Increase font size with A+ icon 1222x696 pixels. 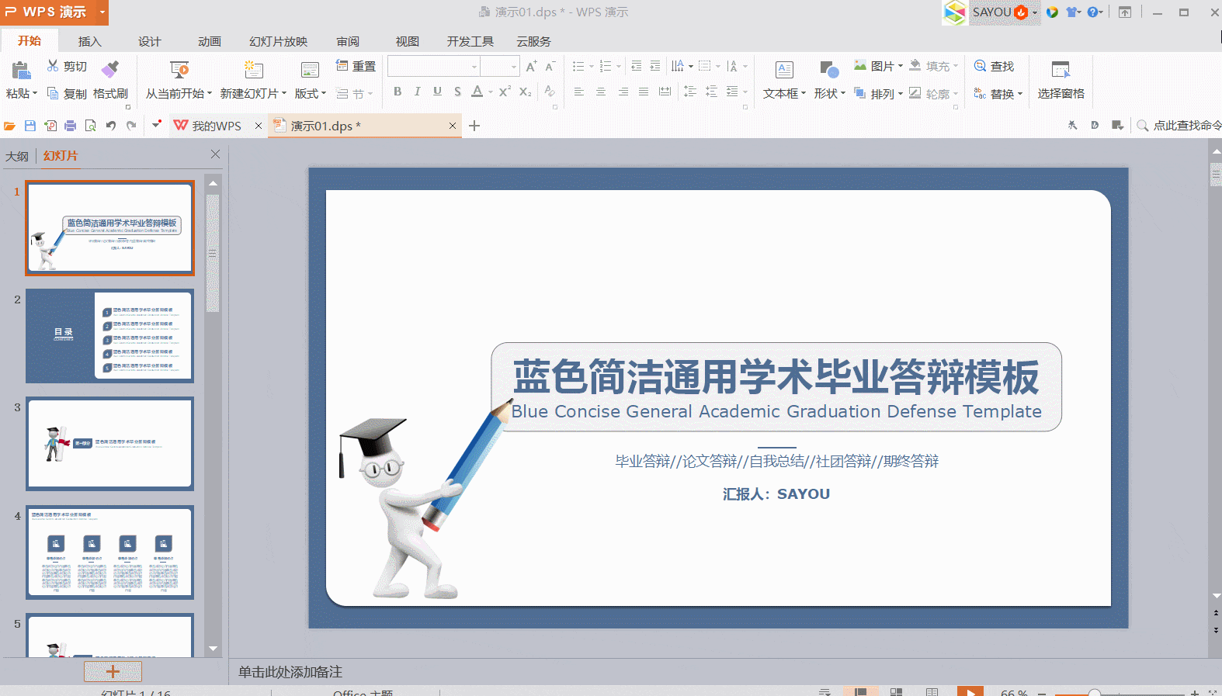531,67
